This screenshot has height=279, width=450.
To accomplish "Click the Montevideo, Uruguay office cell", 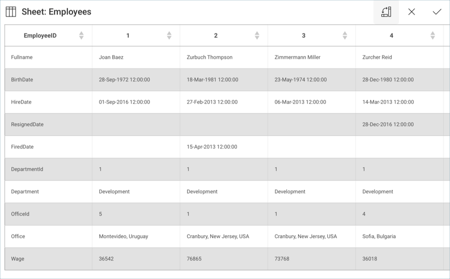I will tap(123, 236).
